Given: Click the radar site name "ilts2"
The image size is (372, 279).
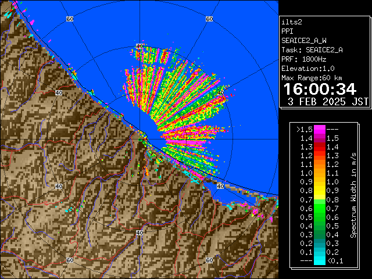Looking at the screenshot, I should pos(292,22).
